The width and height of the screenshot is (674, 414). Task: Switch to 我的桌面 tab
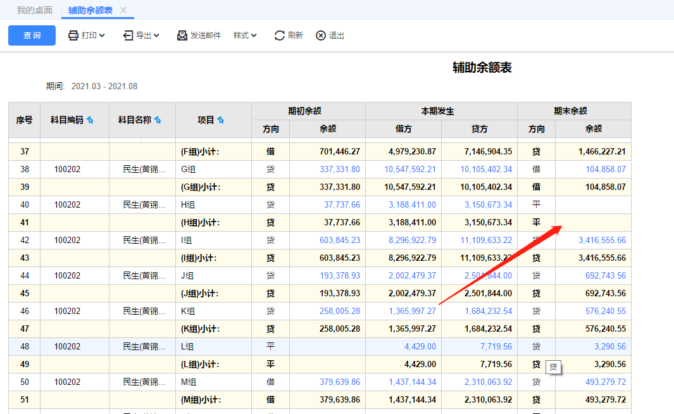[34, 10]
